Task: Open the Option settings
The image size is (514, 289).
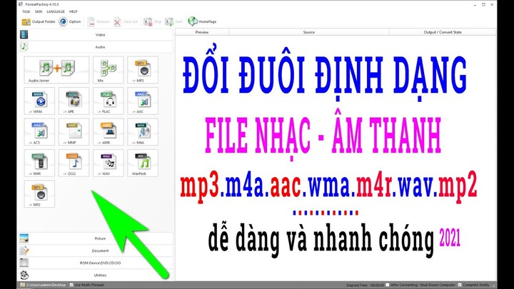Action: [x=70, y=21]
